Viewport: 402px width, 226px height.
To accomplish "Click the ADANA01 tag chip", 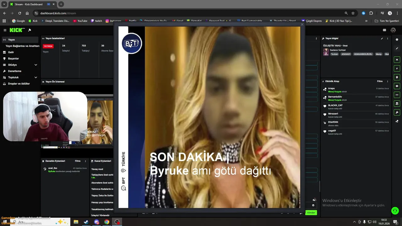I will (x=346, y=54).
